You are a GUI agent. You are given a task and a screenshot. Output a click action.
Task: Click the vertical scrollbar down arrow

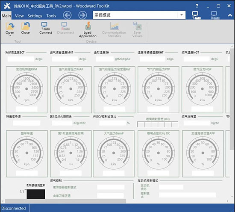232,197
